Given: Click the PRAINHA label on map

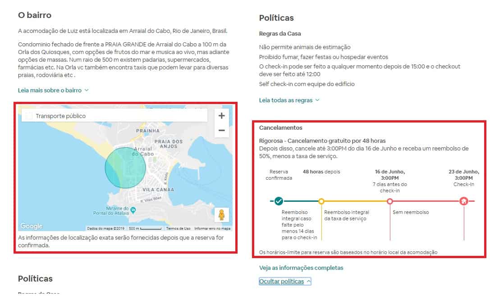Looking at the screenshot, I should pos(148,131).
